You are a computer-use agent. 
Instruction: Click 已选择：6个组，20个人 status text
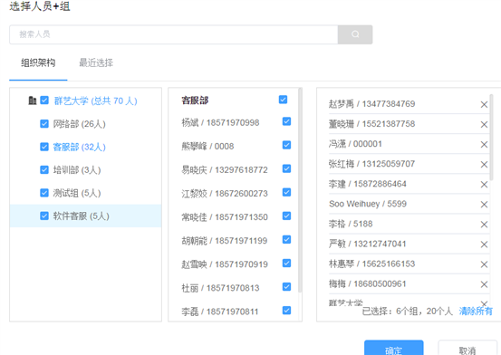[x=408, y=312]
